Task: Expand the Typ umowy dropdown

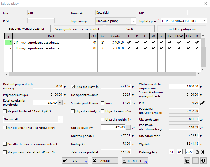Action: coord(133,21)
